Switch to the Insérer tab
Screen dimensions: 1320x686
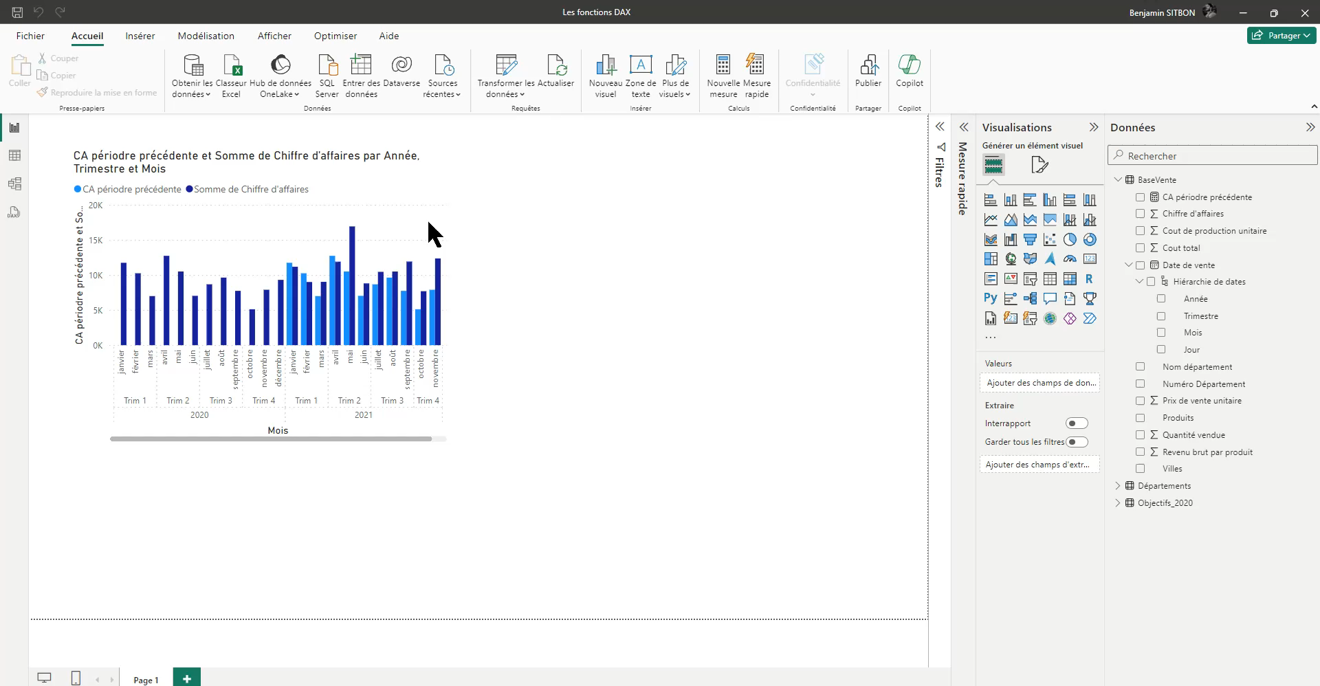pos(140,36)
